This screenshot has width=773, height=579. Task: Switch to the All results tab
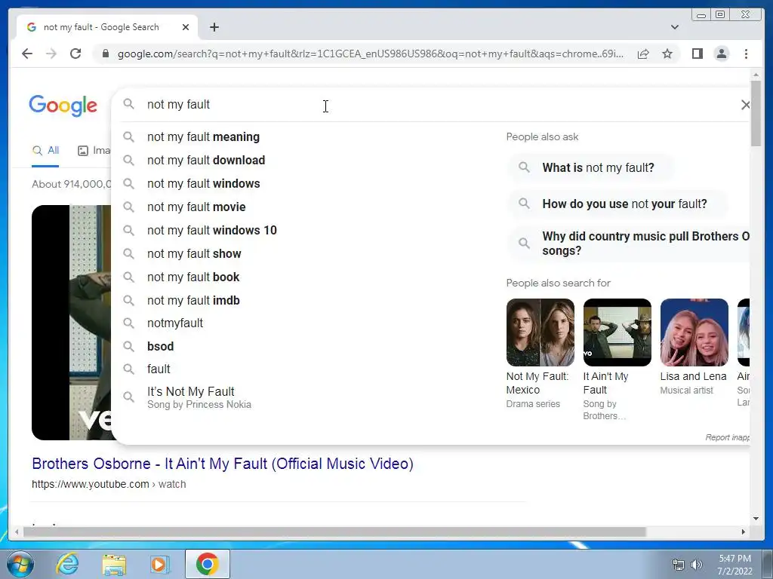[45, 151]
